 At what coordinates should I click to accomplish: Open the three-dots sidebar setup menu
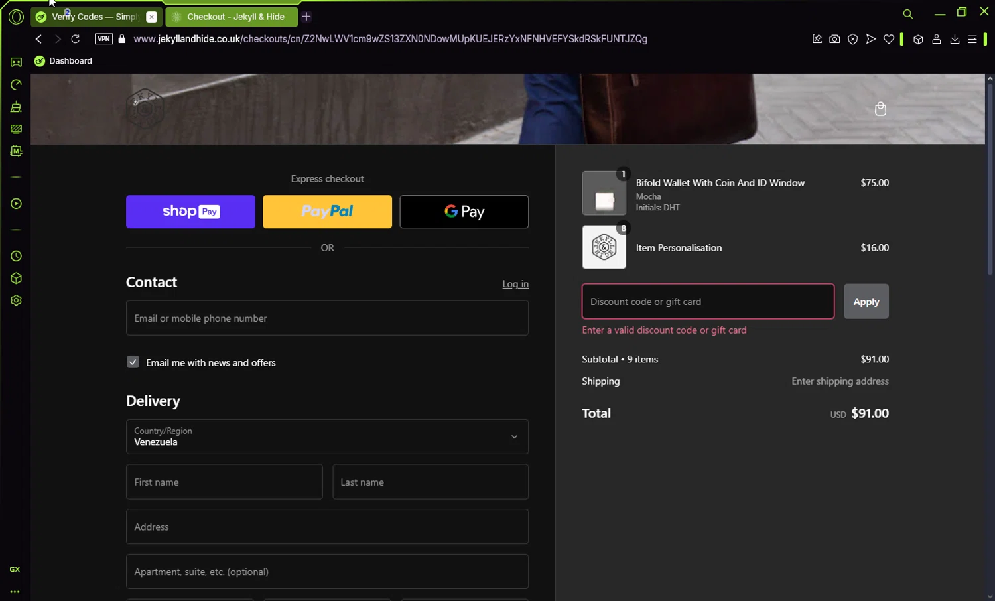[x=15, y=592]
